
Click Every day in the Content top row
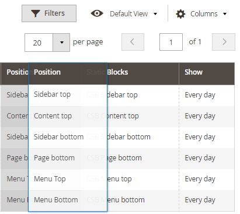(x=200, y=116)
